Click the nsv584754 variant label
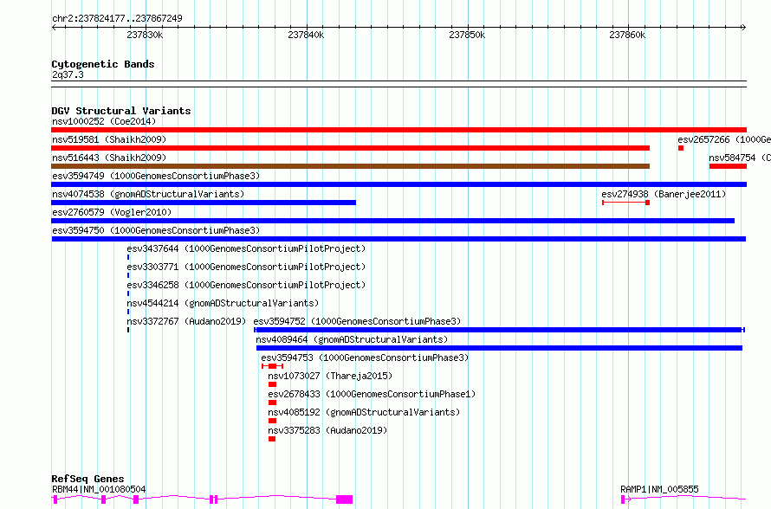Viewport: 771px width, 509px height. click(x=740, y=158)
